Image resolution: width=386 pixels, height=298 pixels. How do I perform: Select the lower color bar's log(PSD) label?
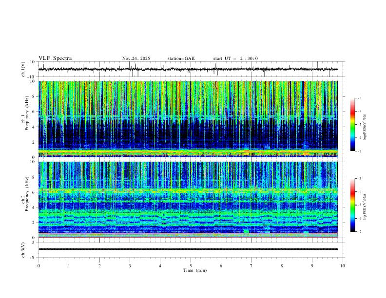tap(365, 207)
